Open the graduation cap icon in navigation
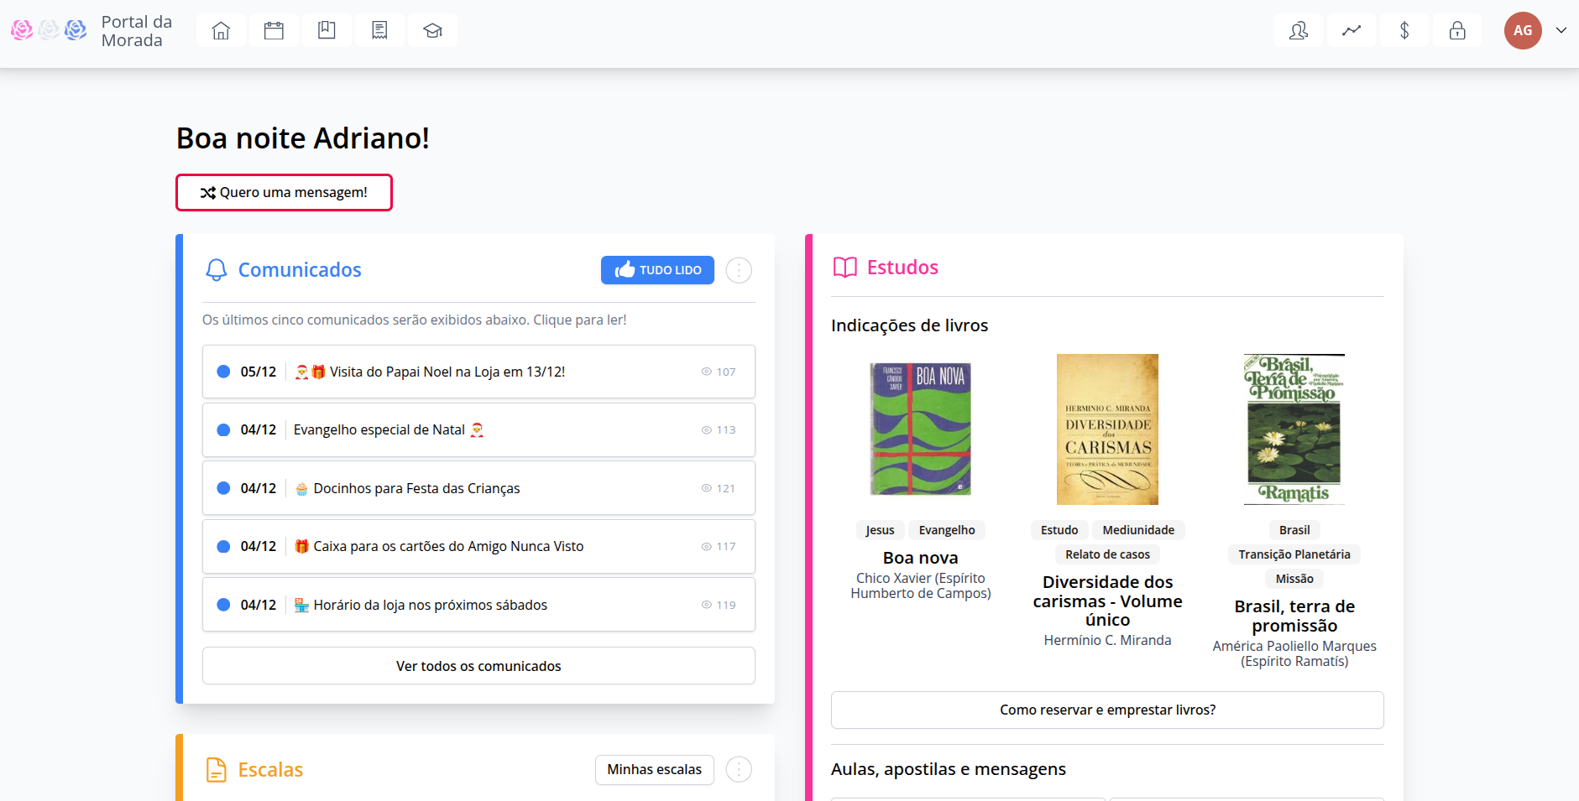 click(432, 31)
